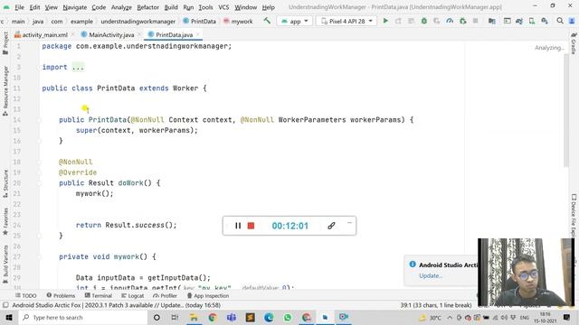Click the editor vertical scrollbar
579x325 pixels.
(x=566, y=110)
